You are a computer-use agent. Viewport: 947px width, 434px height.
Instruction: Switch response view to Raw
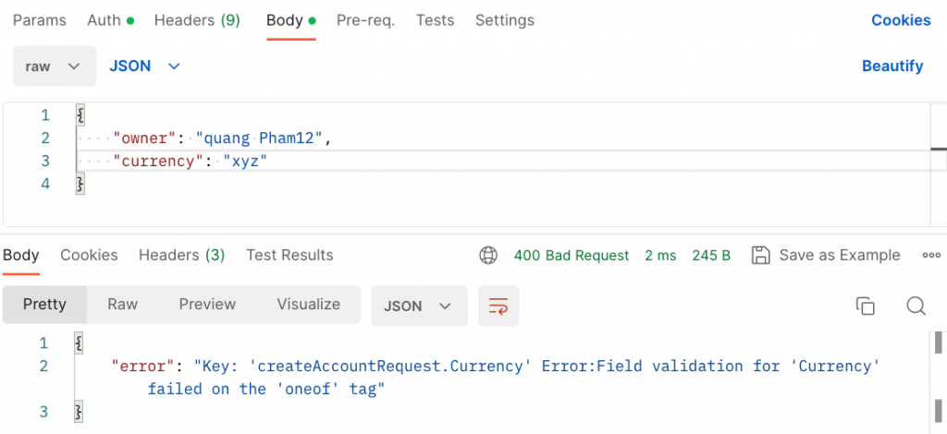coord(122,304)
